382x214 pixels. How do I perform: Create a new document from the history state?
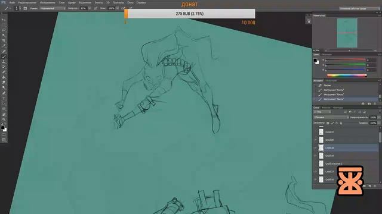363,103
